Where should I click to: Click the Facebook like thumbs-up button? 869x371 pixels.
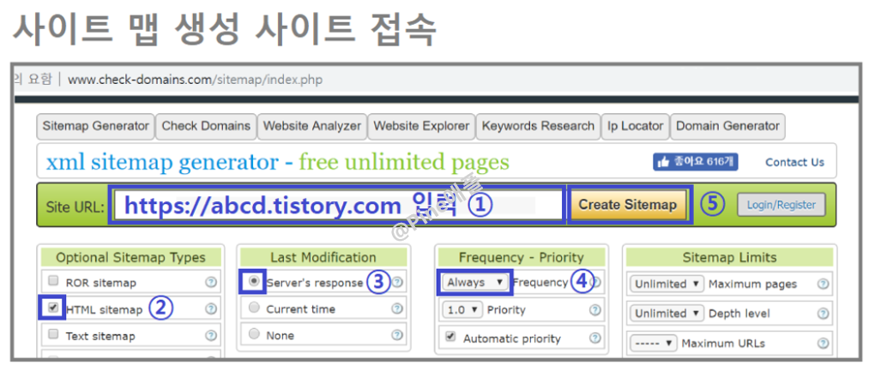pyautogui.click(x=696, y=162)
